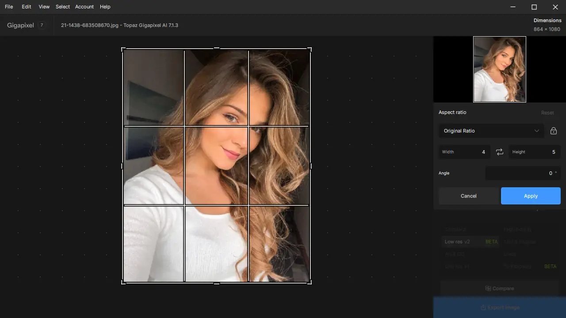The width and height of the screenshot is (566, 318).
Task: Cancel the crop operation
Action: pos(468,196)
